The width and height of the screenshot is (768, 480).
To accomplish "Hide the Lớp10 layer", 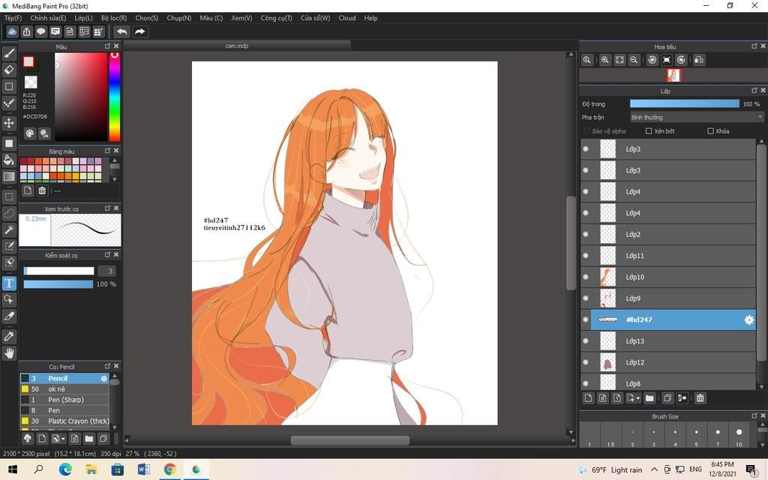I will click(585, 277).
